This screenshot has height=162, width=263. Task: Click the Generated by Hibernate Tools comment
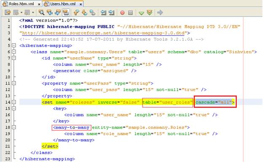point(112,39)
